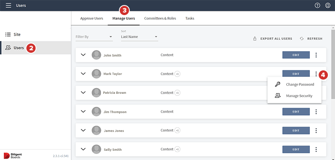Switch to the Approve Users tab
The width and height of the screenshot is (335, 160).
tap(92, 18)
